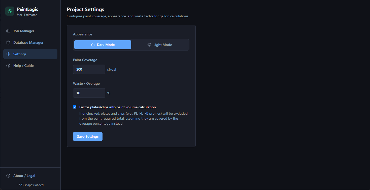Click the info circle icon near About
Screen dimensions: 370x190
[x=8, y=176]
